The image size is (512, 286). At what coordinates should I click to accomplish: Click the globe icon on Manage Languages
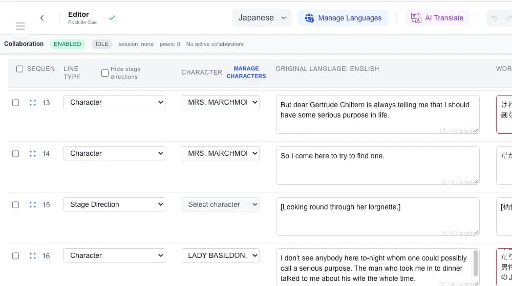tap(309, 18)
